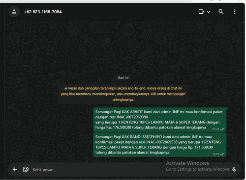Expand the call options dropdown arrow
Image resolution: width=246 pixels, height=180 pixels.
click(x=209, y=12)
